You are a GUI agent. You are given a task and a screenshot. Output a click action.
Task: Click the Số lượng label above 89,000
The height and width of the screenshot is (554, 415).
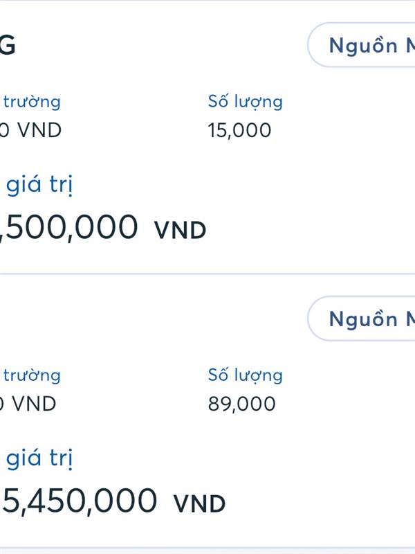click(246, 376)
